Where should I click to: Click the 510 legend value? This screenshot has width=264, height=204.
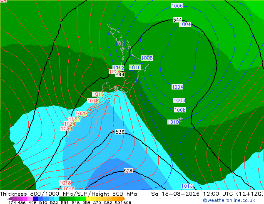(x=43, y=202)
